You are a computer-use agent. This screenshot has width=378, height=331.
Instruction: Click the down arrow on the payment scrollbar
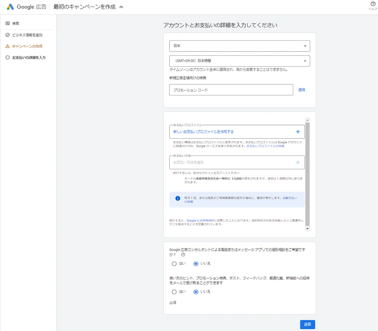point(307,228)
